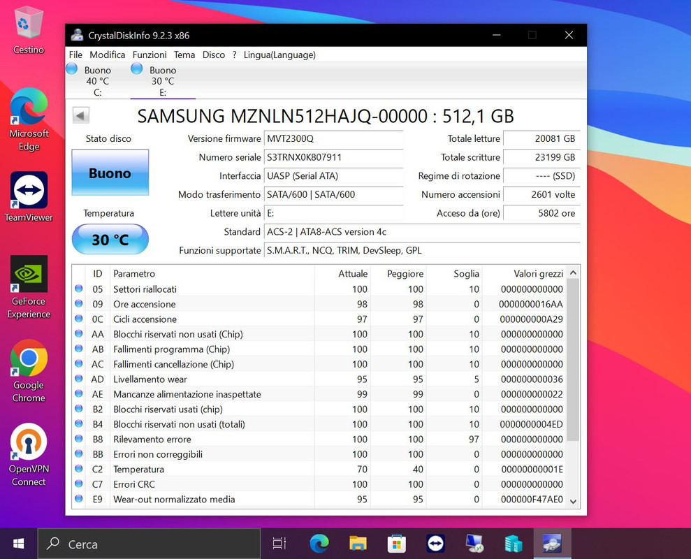Open the Tema menu

[x=184, y=55]
